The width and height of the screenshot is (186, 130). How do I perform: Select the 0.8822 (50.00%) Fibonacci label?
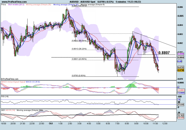coord(79,41)
